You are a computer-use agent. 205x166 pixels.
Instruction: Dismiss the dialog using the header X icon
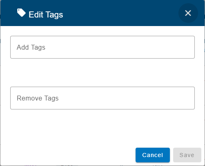(188, 13)
